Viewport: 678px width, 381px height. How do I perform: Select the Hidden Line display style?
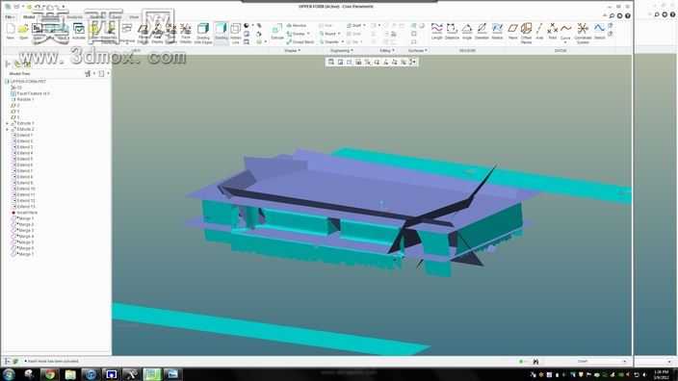pos(235,33)
